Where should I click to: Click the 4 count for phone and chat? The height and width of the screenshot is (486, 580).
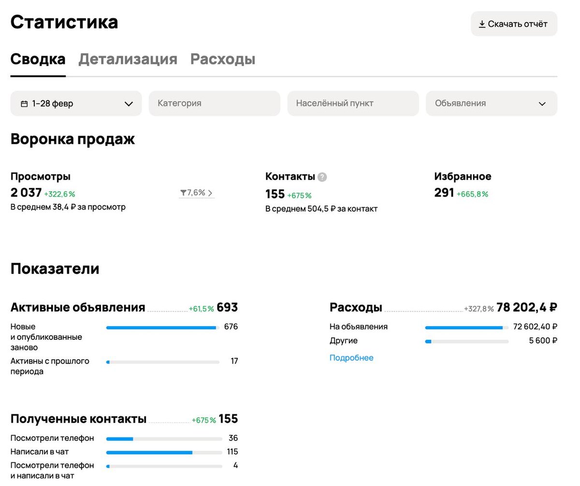coord(236,465)
